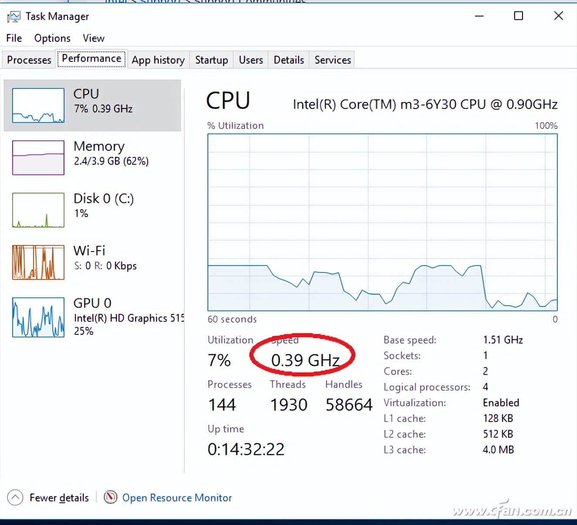Click the L3 cache value 4.0 MB
This screenshot has height=525, width=577.
click(x=499, y=450)
